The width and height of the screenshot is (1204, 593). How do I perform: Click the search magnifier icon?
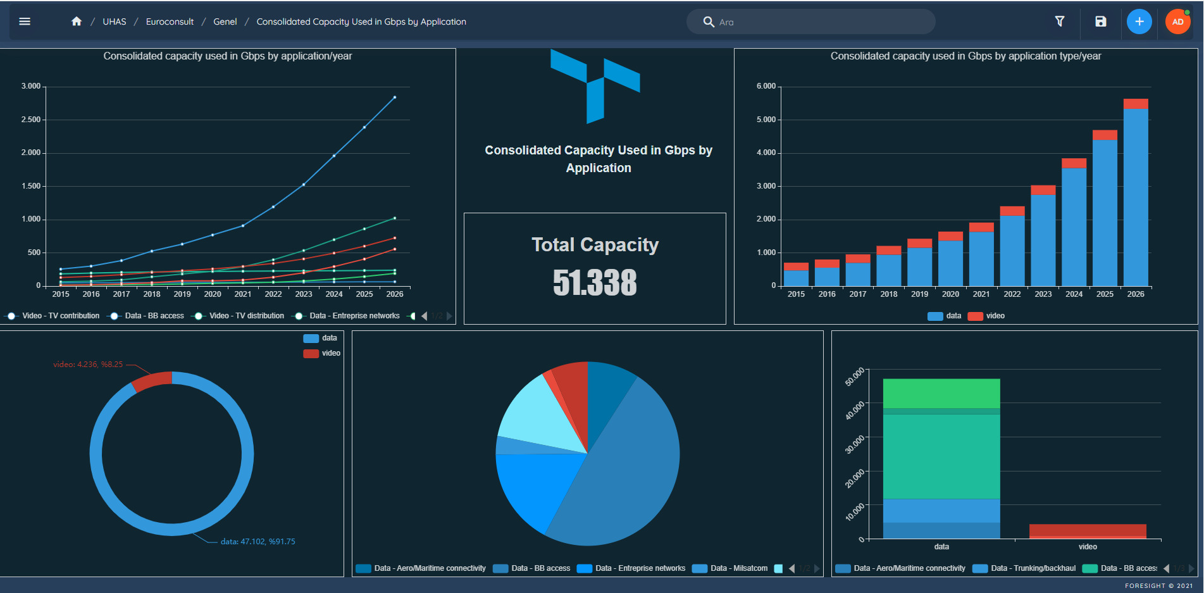pos(709,22)
